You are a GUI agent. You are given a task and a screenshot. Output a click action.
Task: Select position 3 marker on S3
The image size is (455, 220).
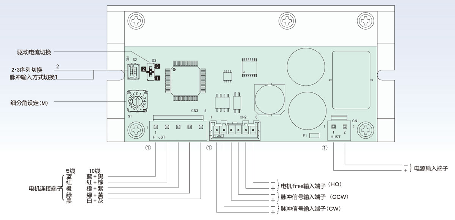157,66
